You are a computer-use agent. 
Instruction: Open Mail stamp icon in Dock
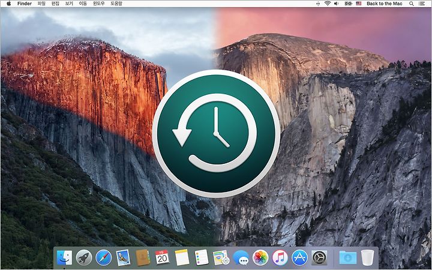coord(123,257)
